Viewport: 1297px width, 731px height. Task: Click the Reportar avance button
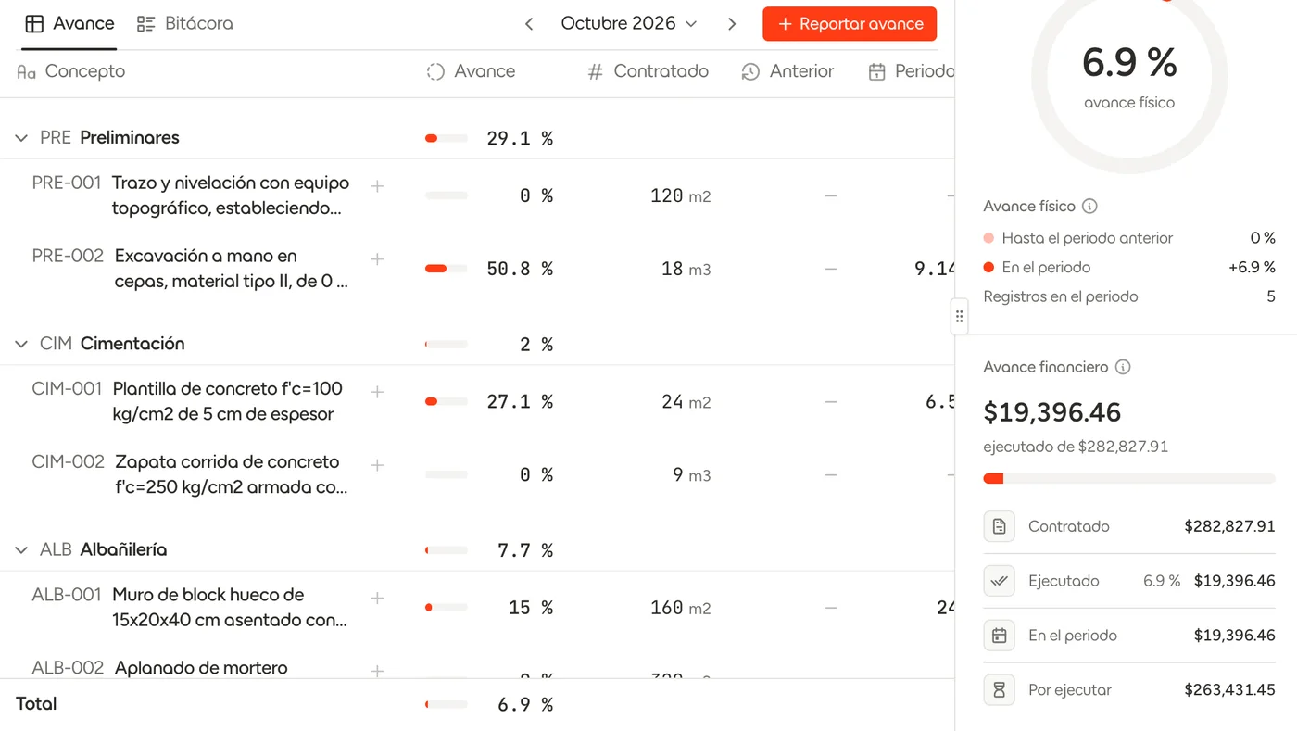click(x=850, y=24)
